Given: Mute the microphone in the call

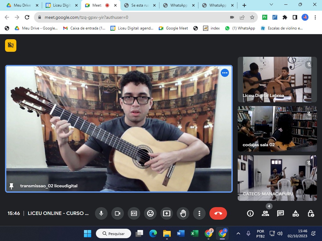Looking at the screenshot, I should coord(101,213).
